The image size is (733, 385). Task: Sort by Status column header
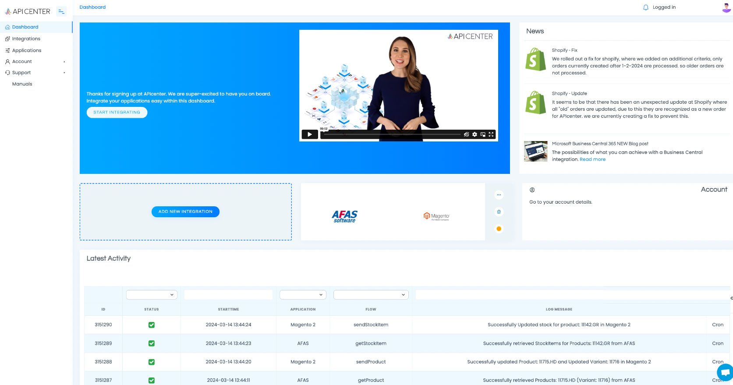(x=152, y=309)
